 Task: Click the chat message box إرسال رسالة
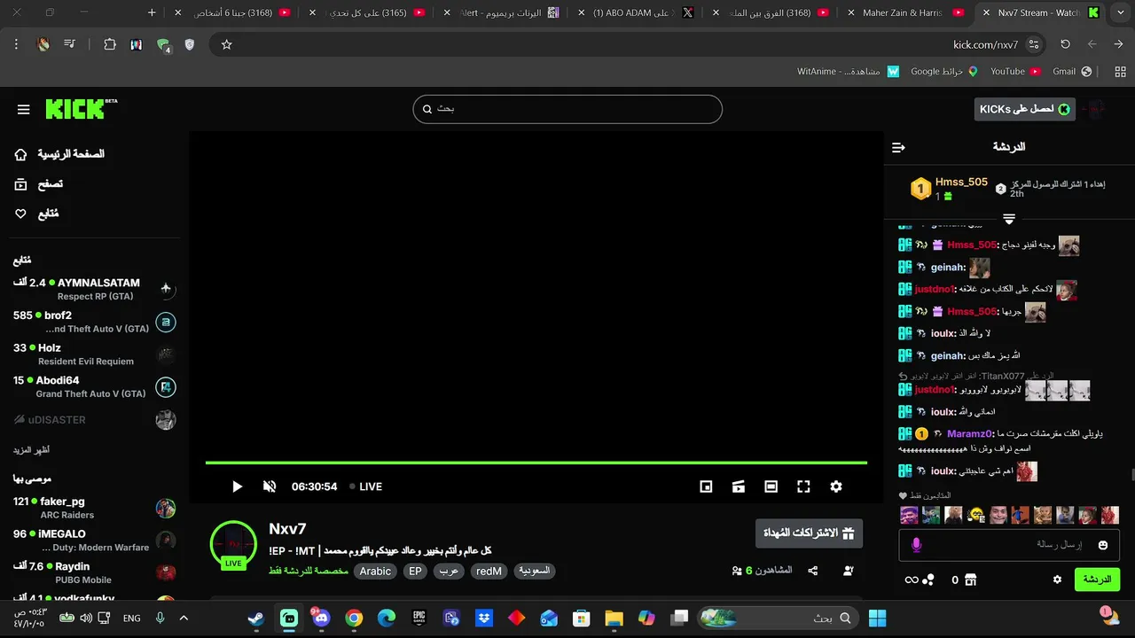1008,545
